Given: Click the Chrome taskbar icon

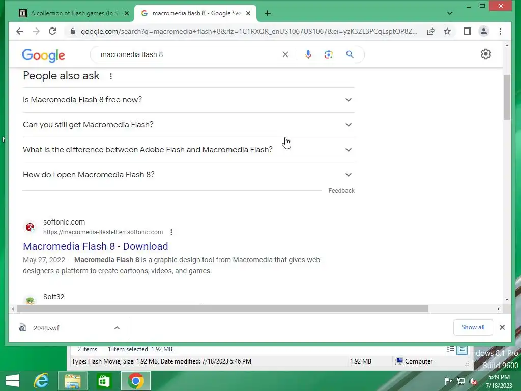Looking at the screenshot, I should [x=135, y=381].
